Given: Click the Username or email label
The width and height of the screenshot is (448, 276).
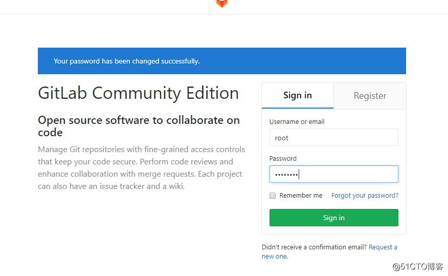Looking at the screenshot, I should click(x=297, y=121).
